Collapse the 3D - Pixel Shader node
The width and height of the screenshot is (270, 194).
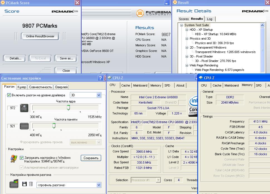(187, 56)
